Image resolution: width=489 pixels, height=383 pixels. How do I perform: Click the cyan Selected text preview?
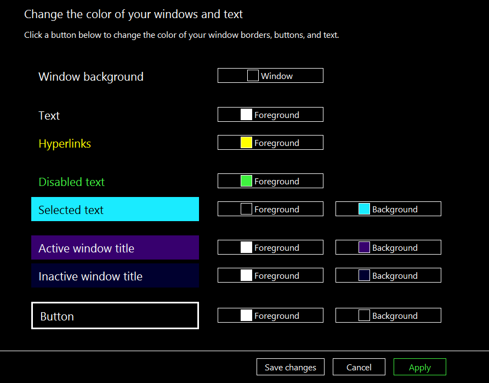[x=115, y=210]
